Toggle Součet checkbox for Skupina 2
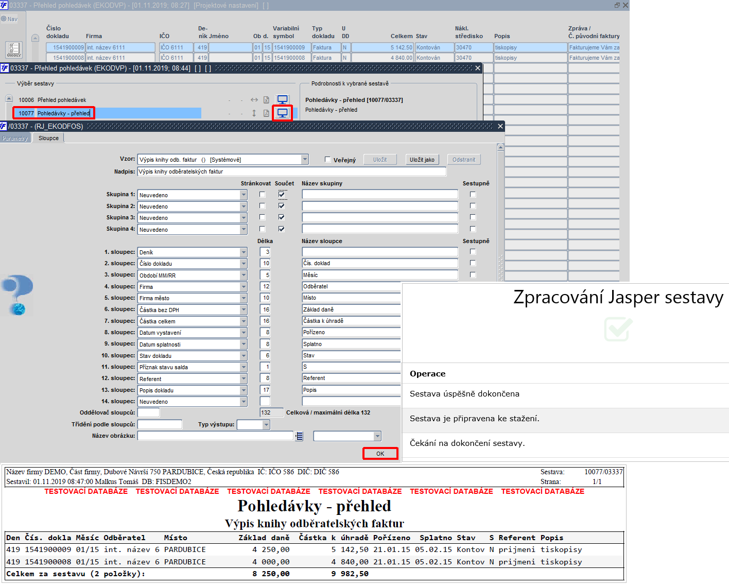 click(282, 206)
